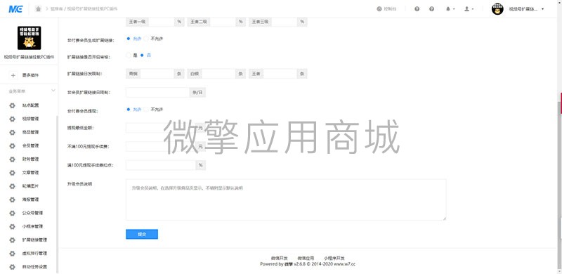Screen dimensions: 562x274
Task: Open the 微信应用 footer link
Action: pyautogui.click(x=306, y=259)
